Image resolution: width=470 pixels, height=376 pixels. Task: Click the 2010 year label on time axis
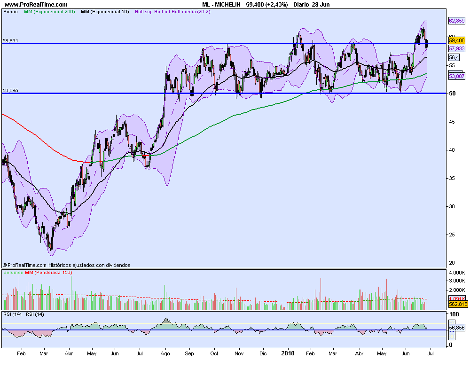tap(288, 353)
